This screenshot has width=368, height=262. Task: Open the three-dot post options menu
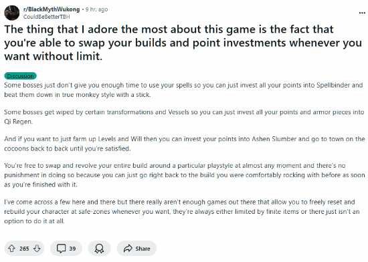click(x=362, y=13)
